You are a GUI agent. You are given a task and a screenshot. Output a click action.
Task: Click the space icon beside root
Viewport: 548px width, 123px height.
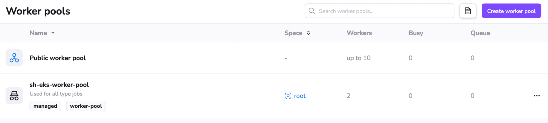click(x=288, y=96)
